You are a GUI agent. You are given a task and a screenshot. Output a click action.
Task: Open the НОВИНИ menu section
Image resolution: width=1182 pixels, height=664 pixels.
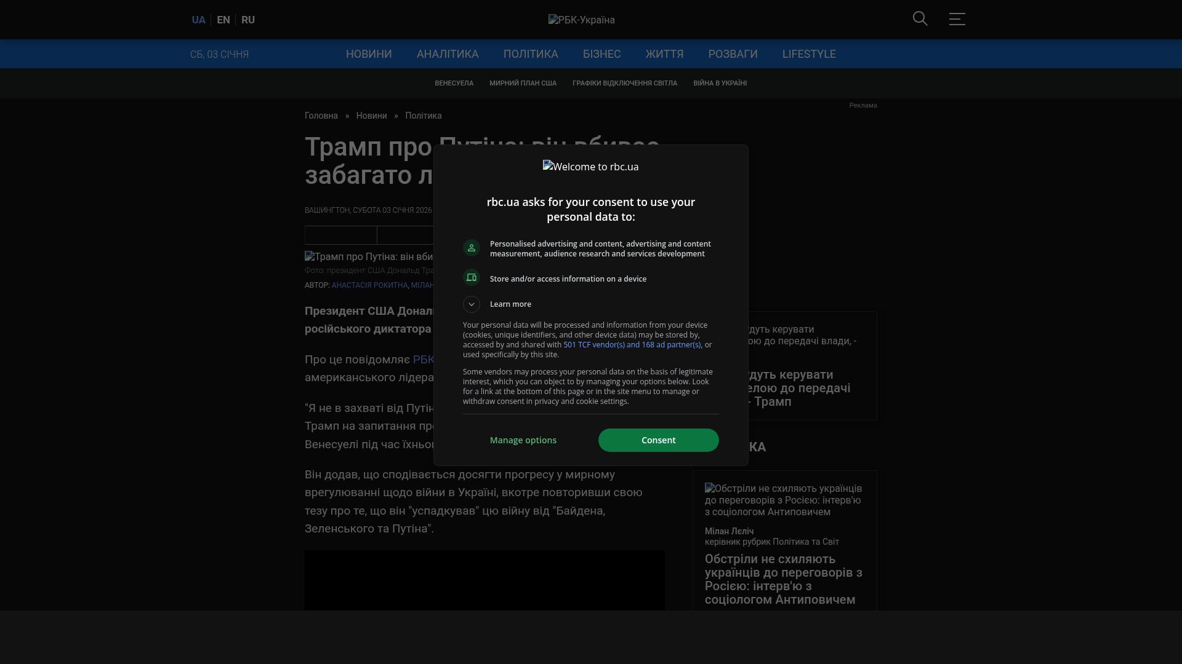[x=369, y=54]
